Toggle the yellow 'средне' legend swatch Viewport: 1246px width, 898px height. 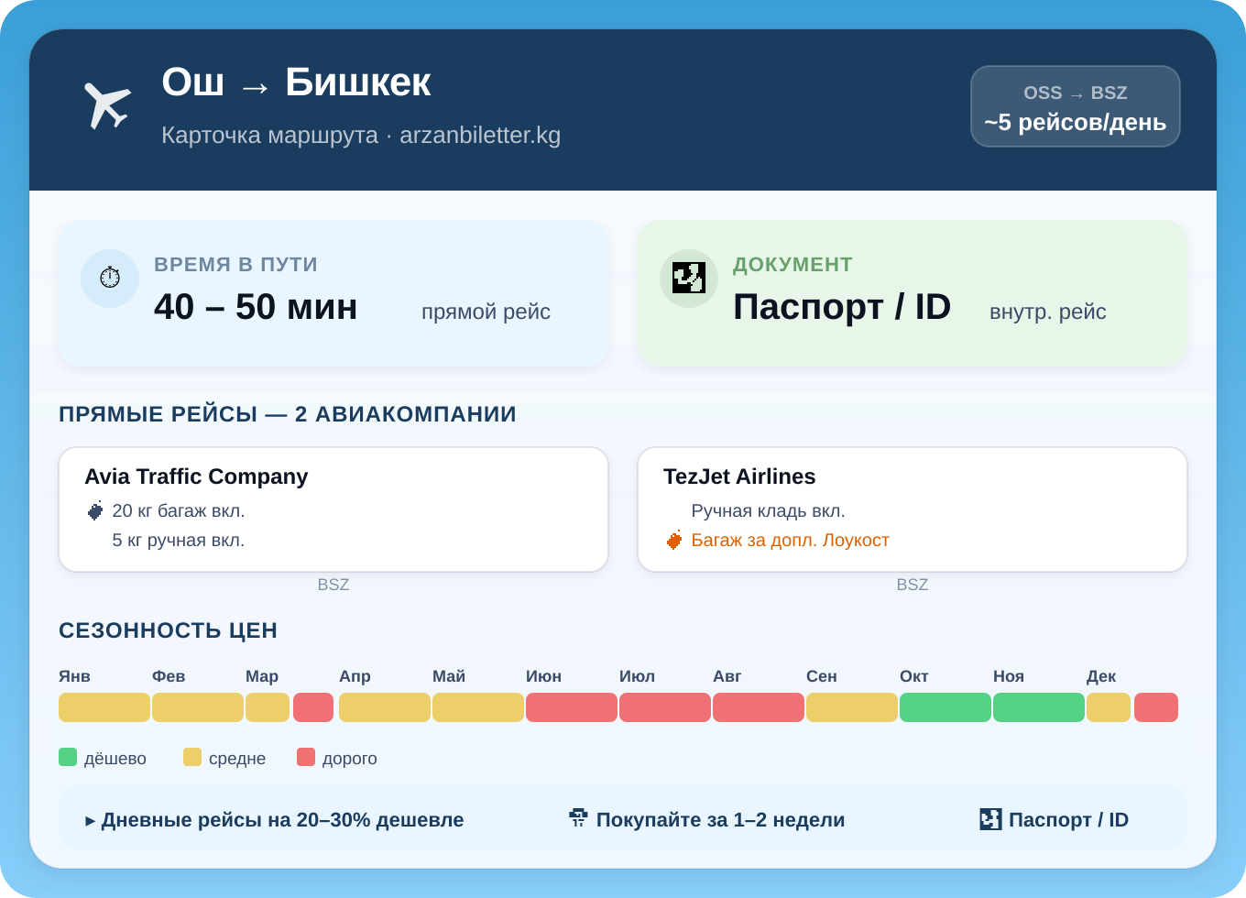193,757
